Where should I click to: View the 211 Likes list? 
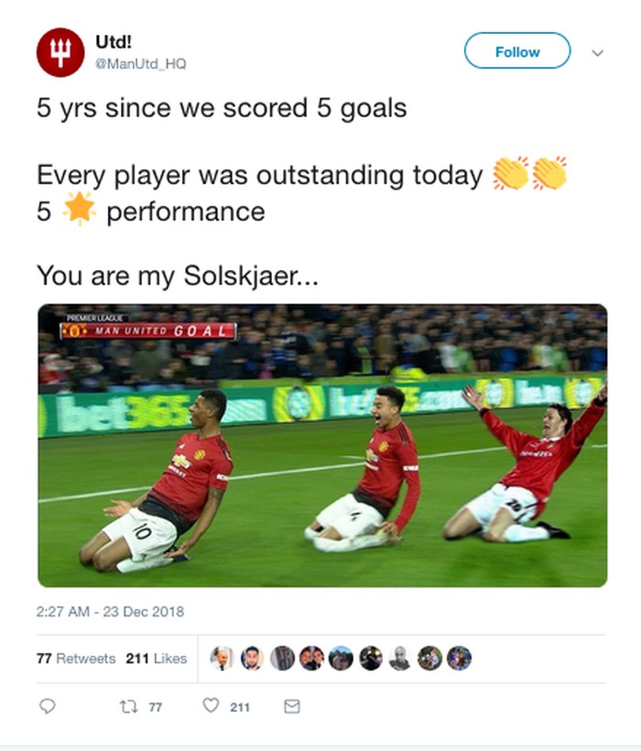[x=156, y=658]
